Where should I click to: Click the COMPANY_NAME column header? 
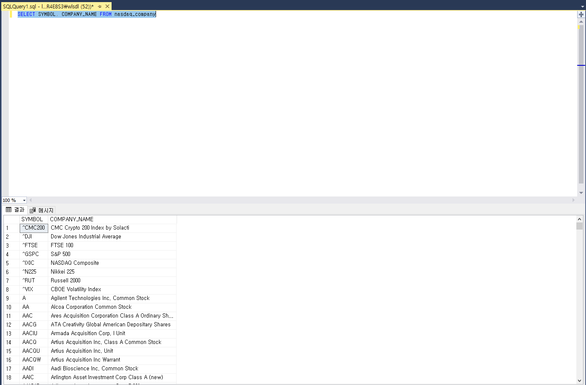click(x=112, y=219)
